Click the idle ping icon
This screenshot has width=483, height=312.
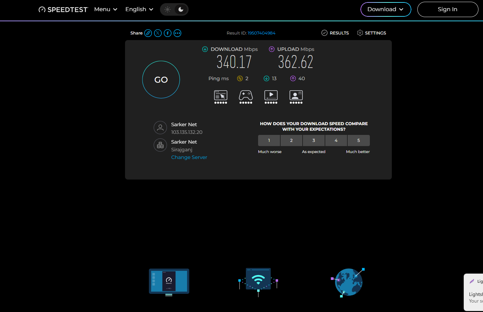point(240,78)
